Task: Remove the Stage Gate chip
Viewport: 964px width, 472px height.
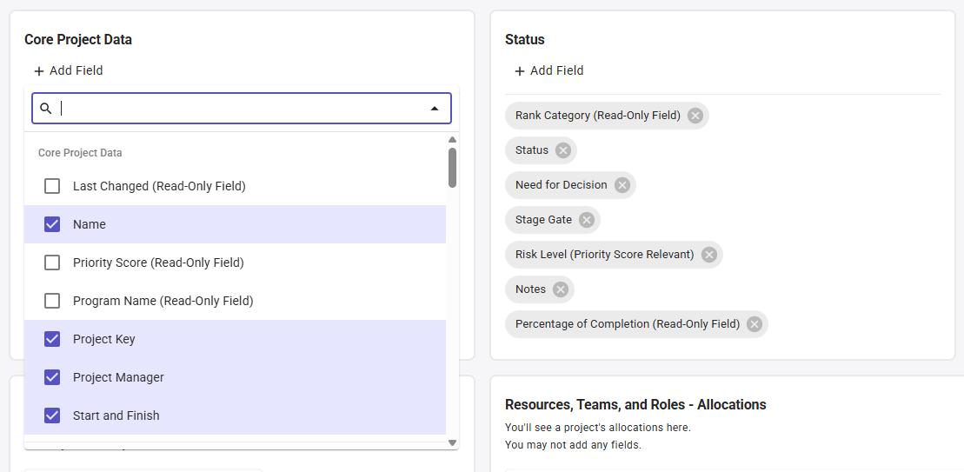Action: point(587,220)
